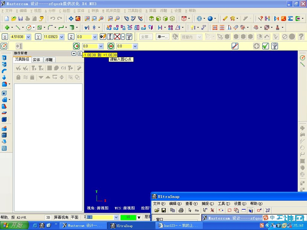Image resolution: width=307 pixels, height=230 pixels.
Task: Confirm with the green checkmark OK button
Action: point(266,46)
